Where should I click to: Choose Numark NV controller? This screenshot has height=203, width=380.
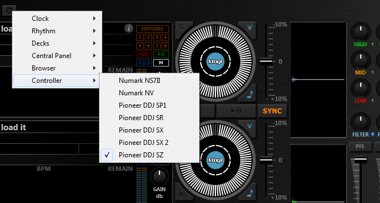(149, 93)
